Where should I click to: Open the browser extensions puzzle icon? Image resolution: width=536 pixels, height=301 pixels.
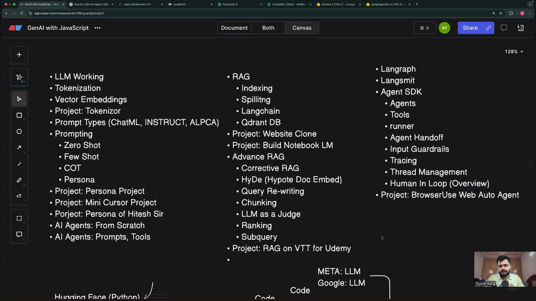[511, 13]
